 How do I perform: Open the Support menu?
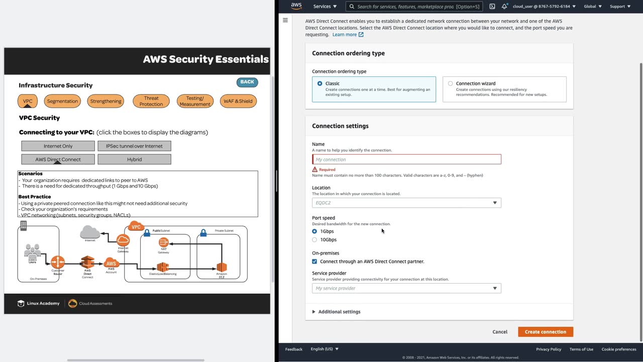click(620, 7)
